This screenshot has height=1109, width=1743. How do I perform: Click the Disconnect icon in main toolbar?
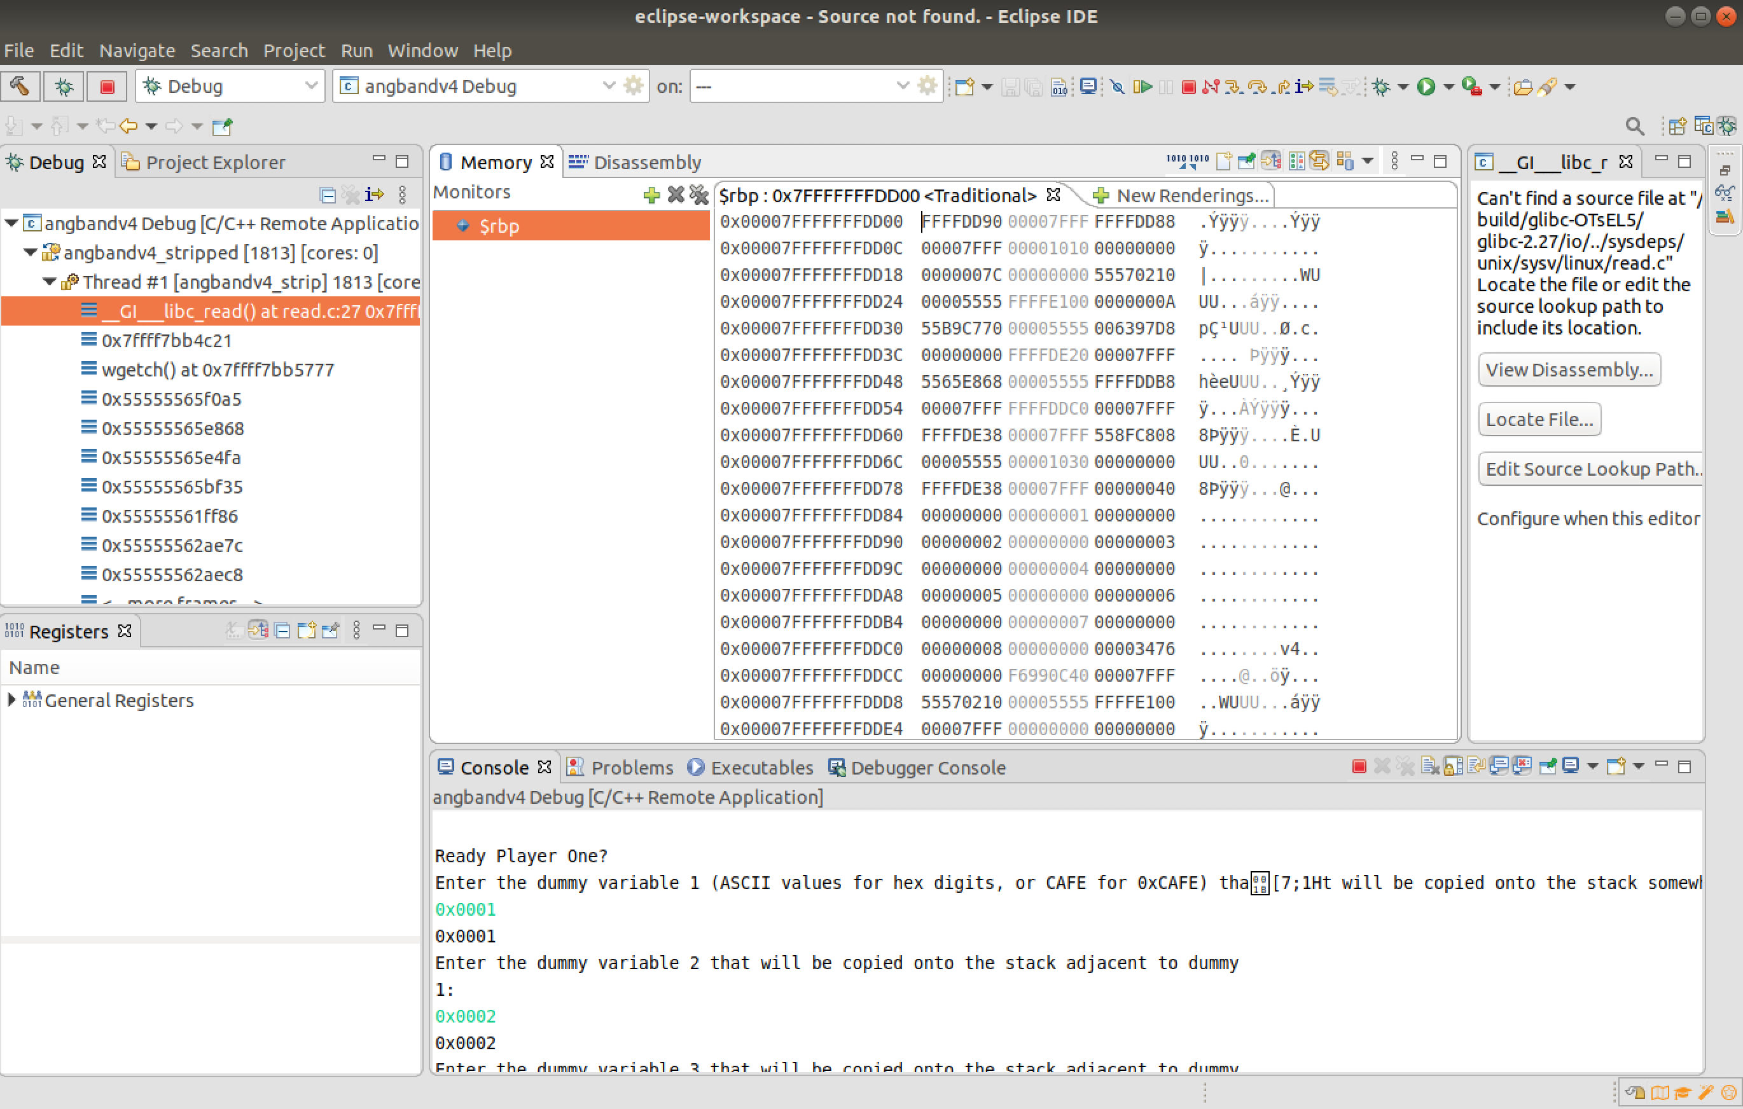tap(1211, 87)
